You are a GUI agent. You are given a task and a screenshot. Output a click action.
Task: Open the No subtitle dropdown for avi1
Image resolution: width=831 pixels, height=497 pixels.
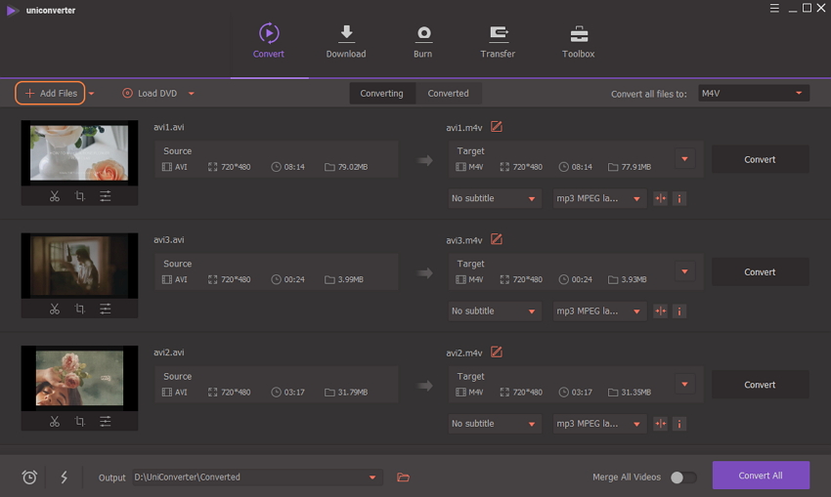tap(495, 198)
